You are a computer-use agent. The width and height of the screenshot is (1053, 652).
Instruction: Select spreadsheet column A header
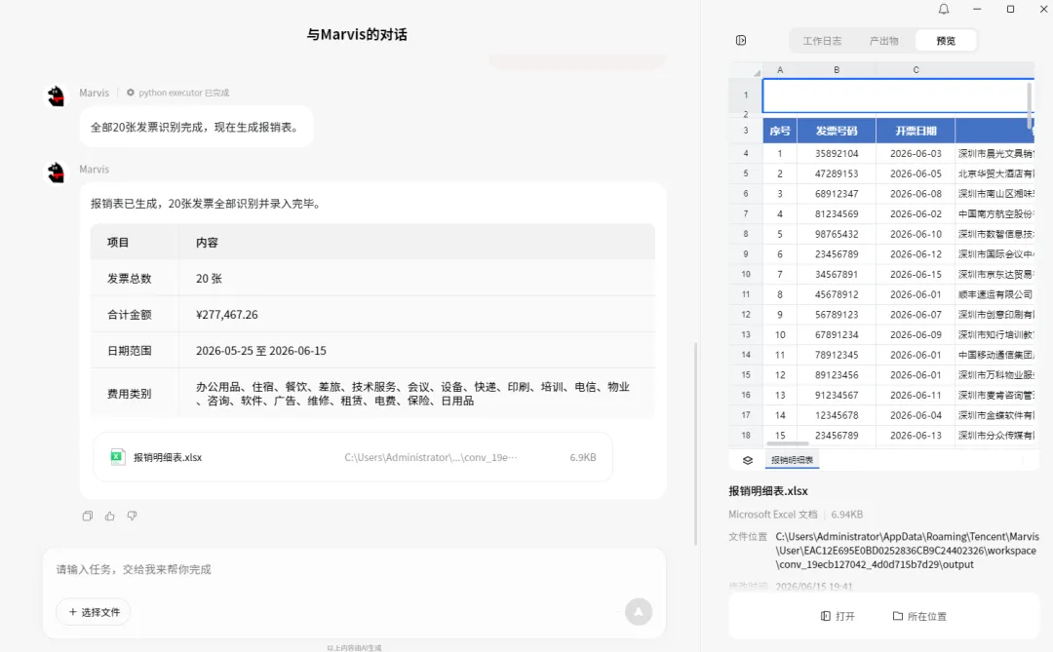point(780,70)
